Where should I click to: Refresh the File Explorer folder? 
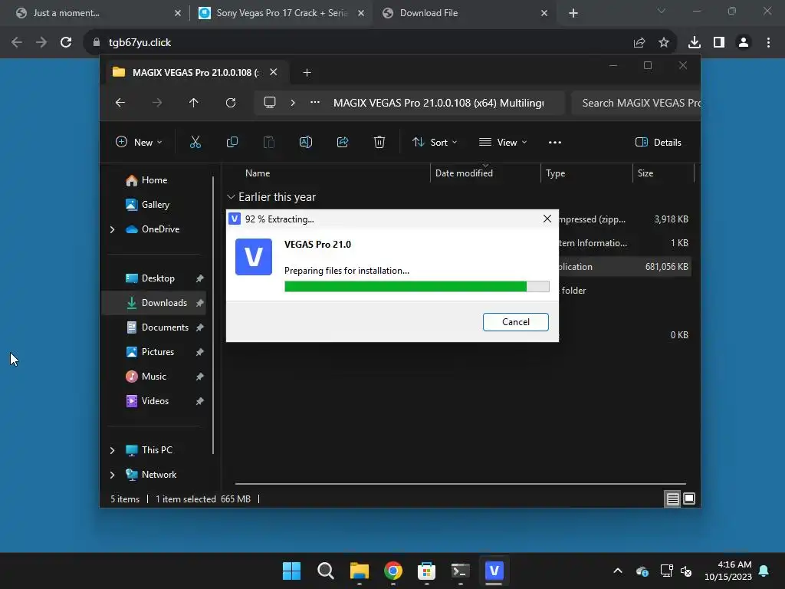tap(230, 103)
